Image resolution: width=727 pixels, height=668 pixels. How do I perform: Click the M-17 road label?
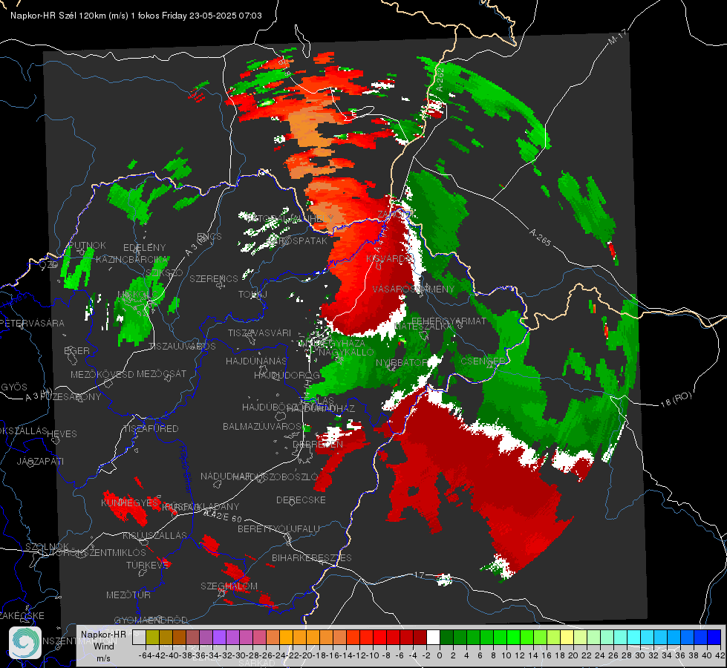tap(617, 36)
